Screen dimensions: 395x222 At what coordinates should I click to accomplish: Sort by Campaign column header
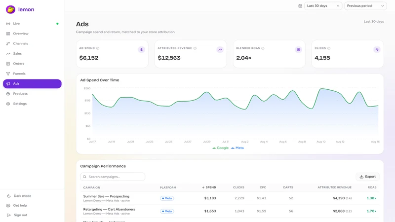[x=92, y=187]
